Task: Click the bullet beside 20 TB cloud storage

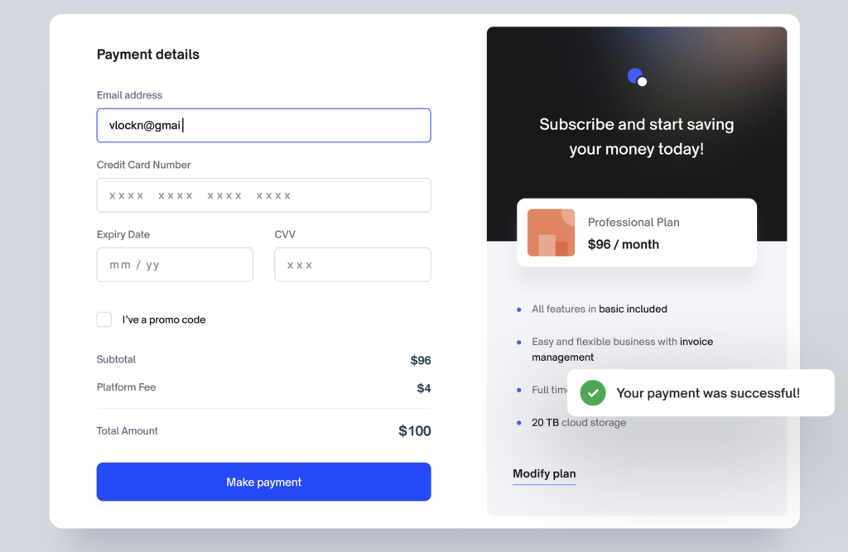Action: (x=518, y=423)
